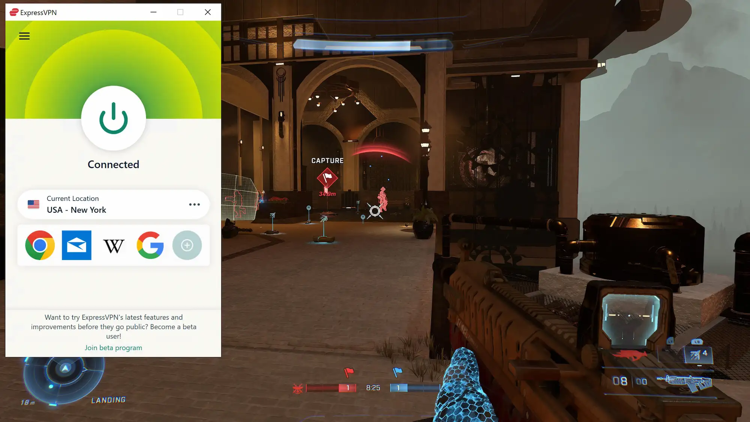Click join beta program link
This screenshot has height=422, width=750.
[x=113, y=348]
